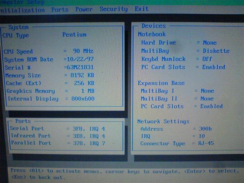The width and height of the screenshot is (244, 183).
Task: Click the Serial # label
Action: pyautogui.click(x=18, y=67)
